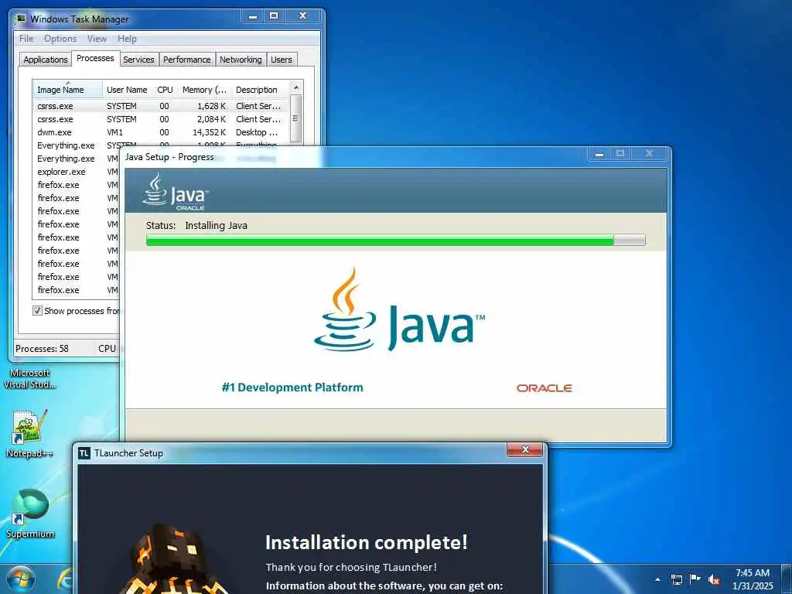Open the clock showing 7:45 AM
This screenshot has width=792, height=594.
coord(753,579)
